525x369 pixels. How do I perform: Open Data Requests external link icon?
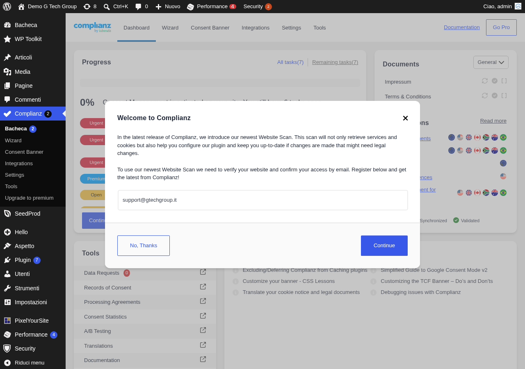click(203, 272)
